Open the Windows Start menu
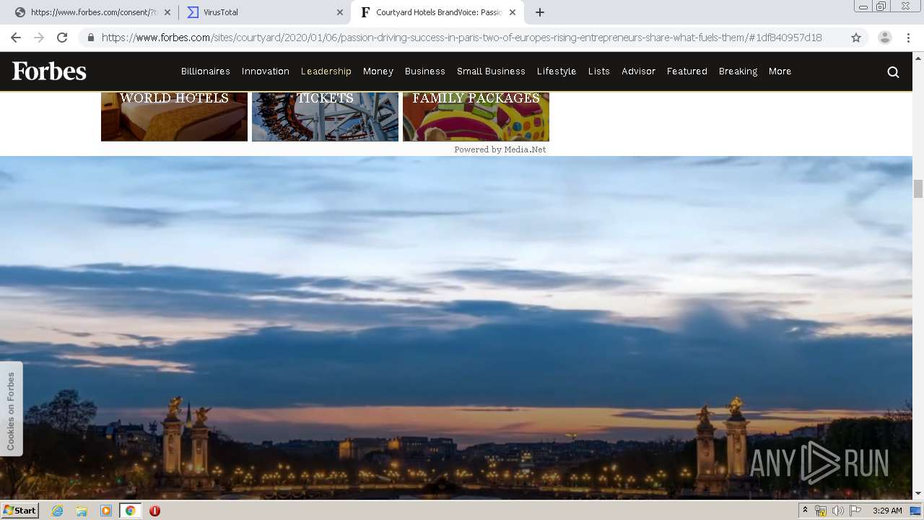 [19, 511]
